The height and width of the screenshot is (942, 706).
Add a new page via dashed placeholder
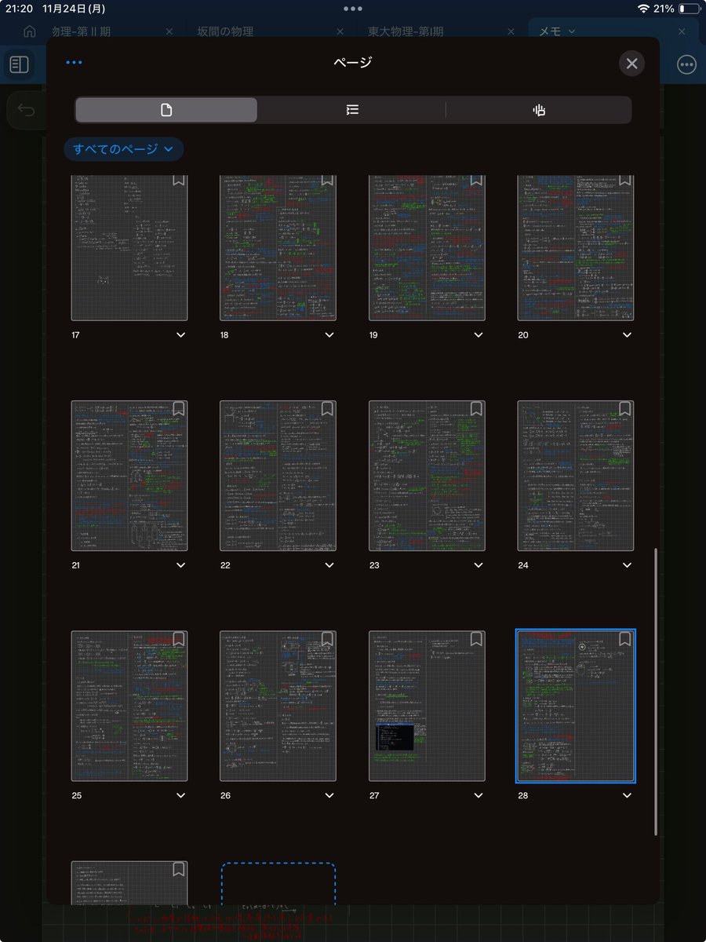coord(278,883)
